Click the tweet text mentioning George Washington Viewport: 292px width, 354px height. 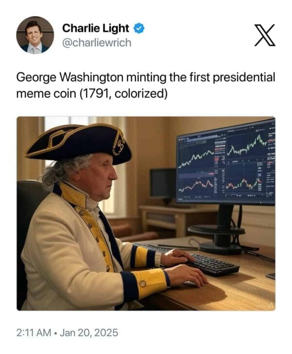tap(146, 85)
